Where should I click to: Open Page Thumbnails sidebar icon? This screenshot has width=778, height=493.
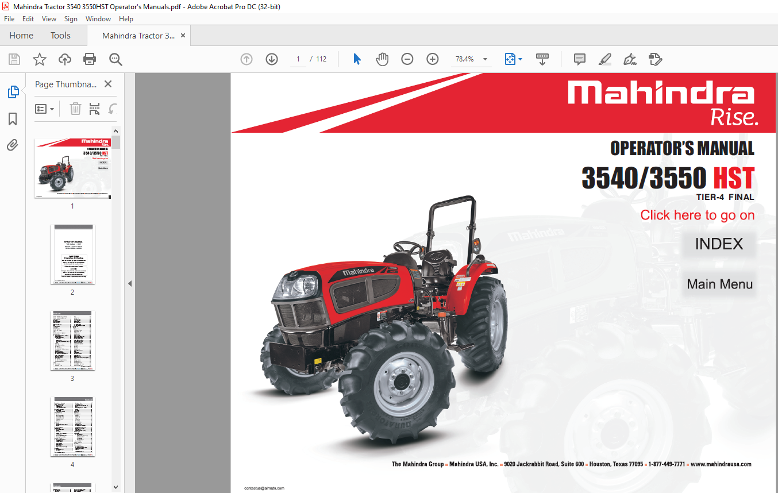point(13,92)
